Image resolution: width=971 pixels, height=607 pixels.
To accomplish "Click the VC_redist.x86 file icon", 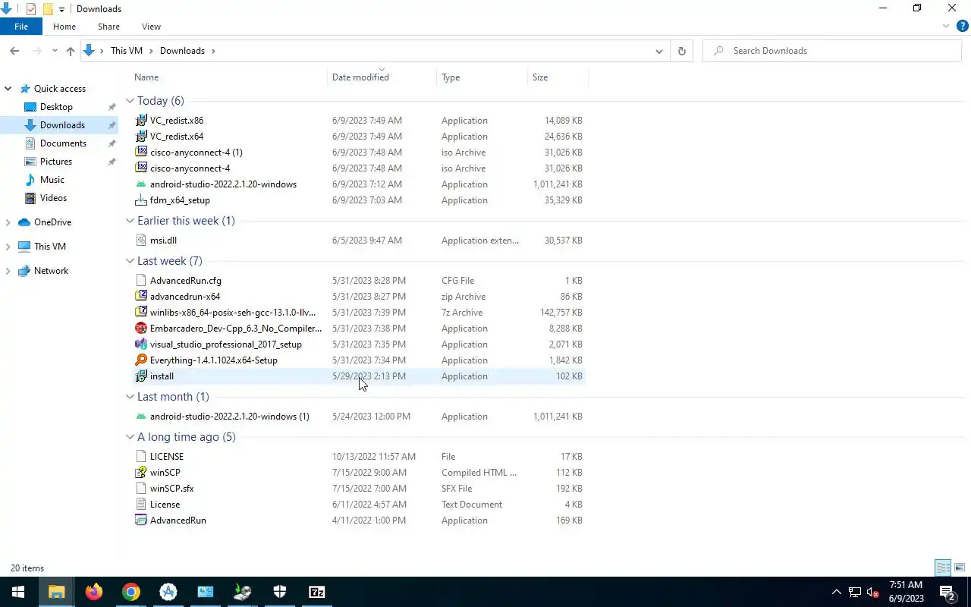I will point(141,121).
